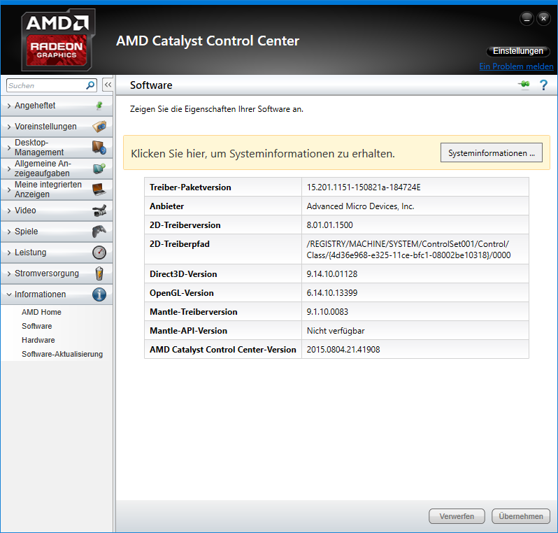
Task: Click the 2D-Treiberpfad registry path value
Action: pyautogui.click(x=408, y=250)
